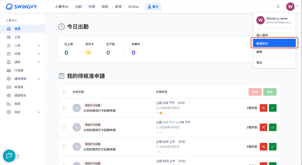This screenshot has width=302, height=165.
Task: Click the avatar in the 2026年3月6日 row
Action: coord(77,108)
